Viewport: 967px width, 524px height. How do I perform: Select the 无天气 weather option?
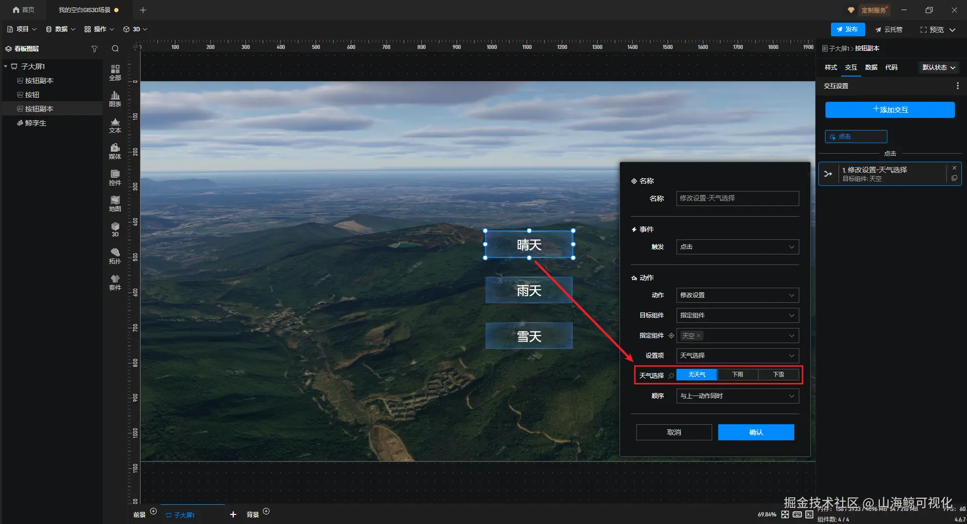tap(697, 375)
